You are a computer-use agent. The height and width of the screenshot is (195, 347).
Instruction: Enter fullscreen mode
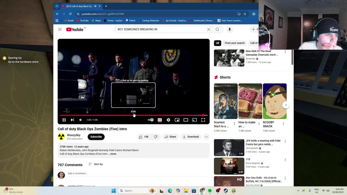(203, 120)
